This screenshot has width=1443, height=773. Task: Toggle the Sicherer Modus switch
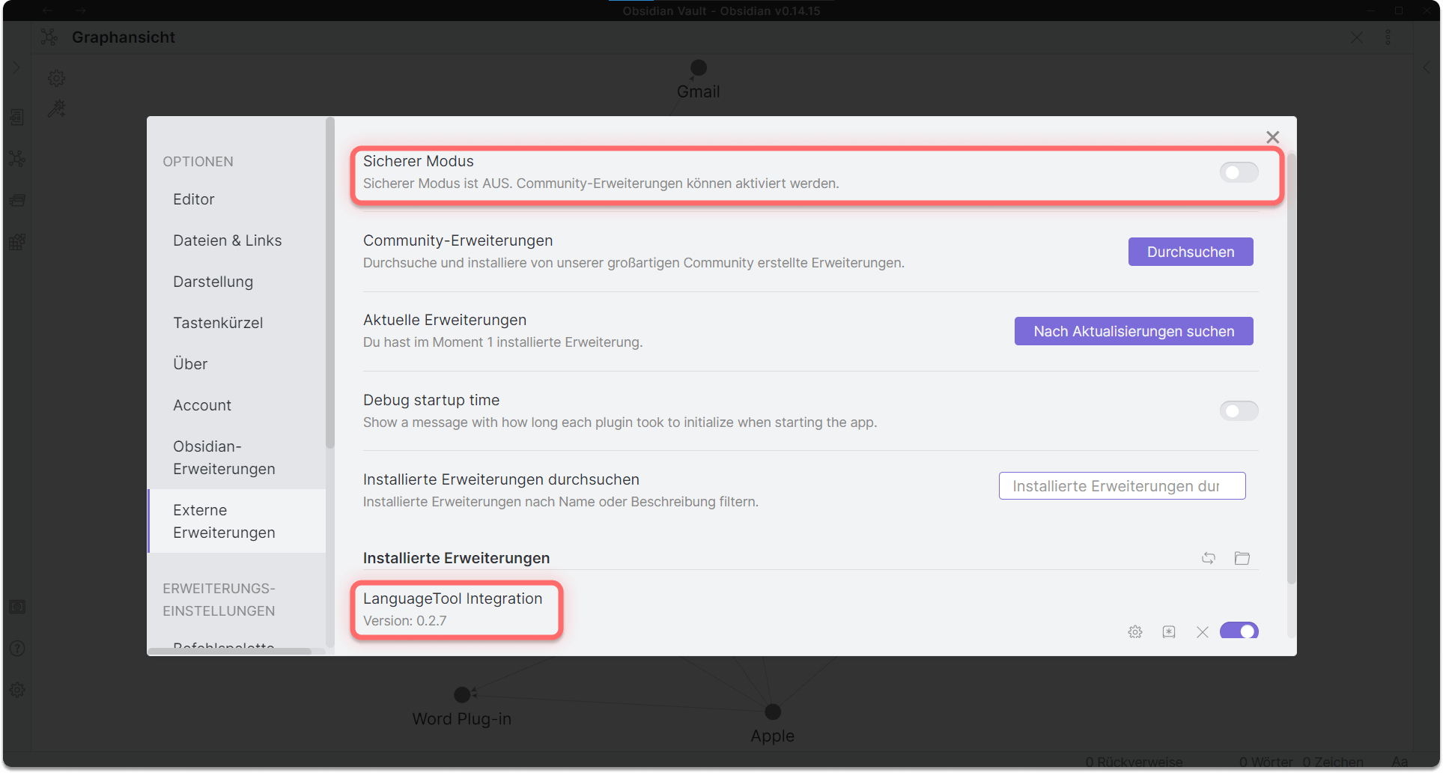pyautogui.click(x=1239, y=172)
